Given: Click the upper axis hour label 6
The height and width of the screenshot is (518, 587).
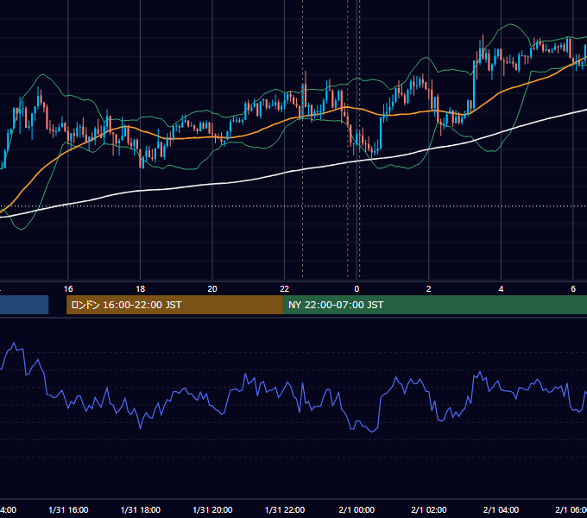Looking at the screenshot, I should point(573,289).
